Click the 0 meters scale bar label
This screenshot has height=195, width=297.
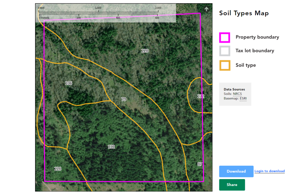coord(44,18)
